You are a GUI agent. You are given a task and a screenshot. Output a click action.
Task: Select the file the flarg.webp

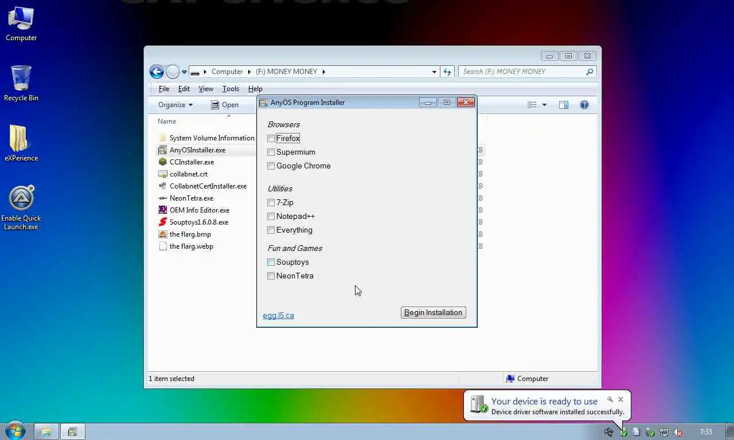click(x=186, y=246)
